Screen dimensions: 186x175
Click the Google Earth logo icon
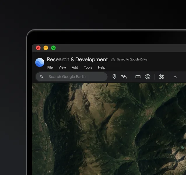coord(40,62)
